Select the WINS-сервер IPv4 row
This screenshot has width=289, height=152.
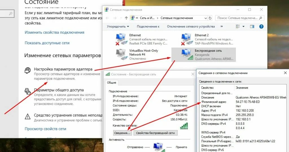click(x=243, y=132)
